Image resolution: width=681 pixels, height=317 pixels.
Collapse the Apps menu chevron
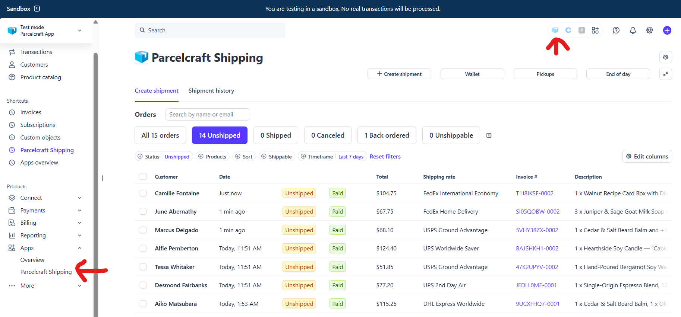[x=79, y=248]
